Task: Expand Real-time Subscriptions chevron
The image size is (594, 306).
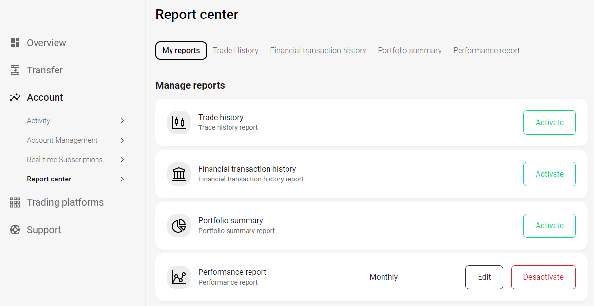Action: coord(122,160)
